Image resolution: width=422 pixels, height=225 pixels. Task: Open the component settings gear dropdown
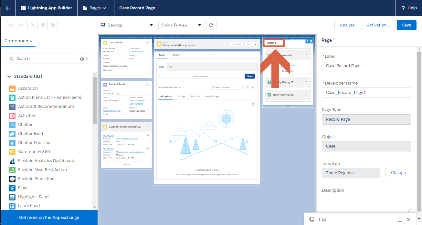pos(84,59)
